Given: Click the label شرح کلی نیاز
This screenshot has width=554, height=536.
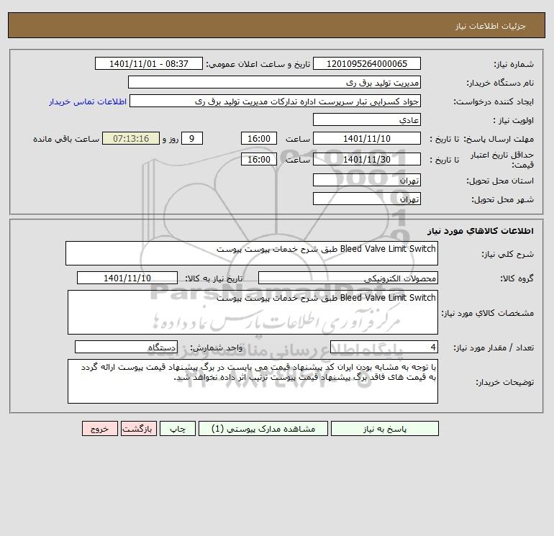Looking at the screenshot, I should tap(508, 254).
